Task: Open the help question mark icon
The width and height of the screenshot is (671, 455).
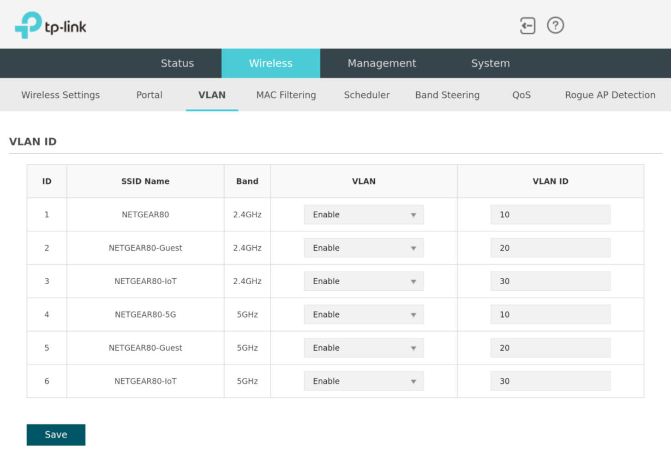Action: tap(555, 25)
